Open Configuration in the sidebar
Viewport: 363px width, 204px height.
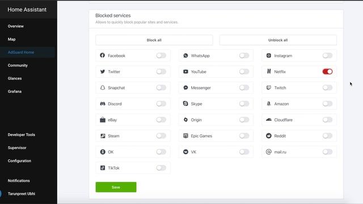(19, 161)
